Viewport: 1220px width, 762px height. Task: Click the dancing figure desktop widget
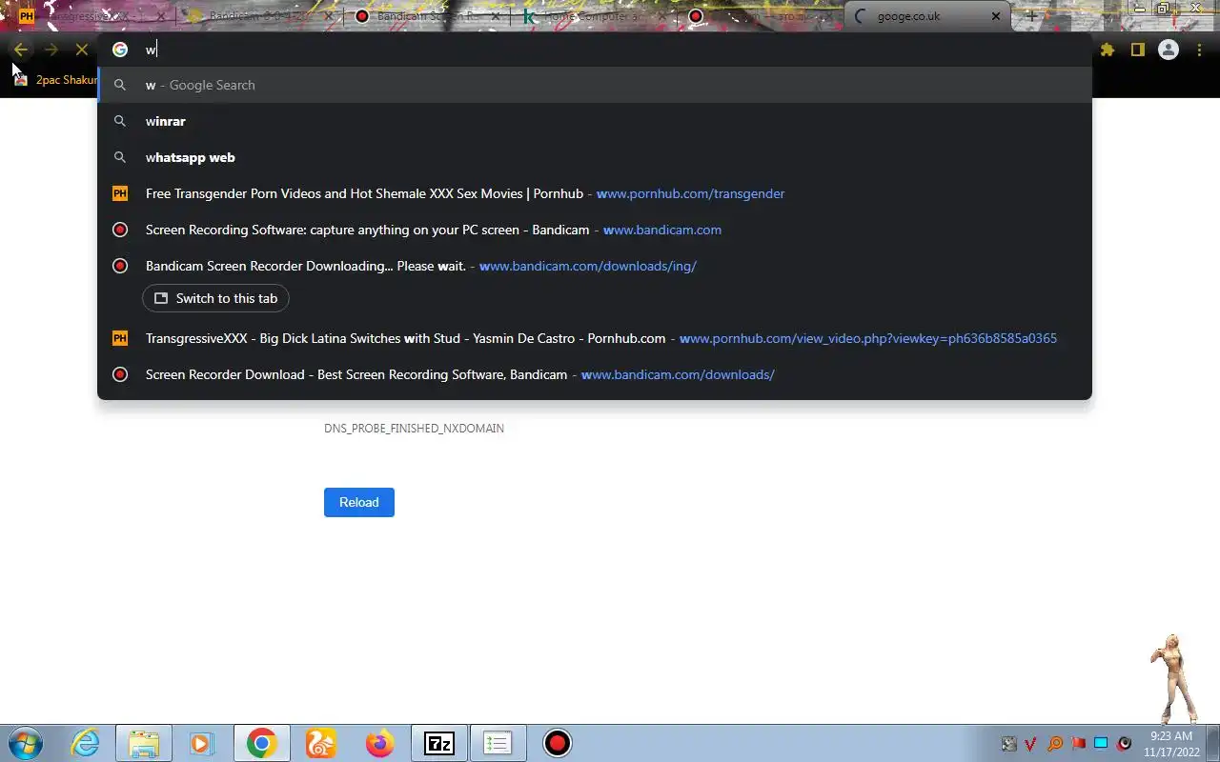coord(1173,679)
